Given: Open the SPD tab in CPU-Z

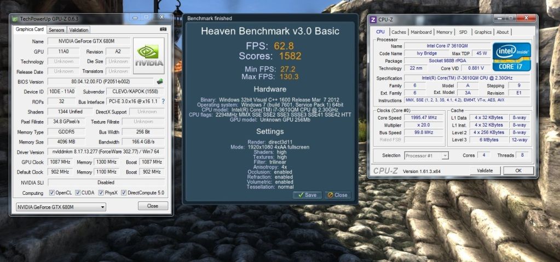Looking at the screenshot, I should click(x=463, y=32).
